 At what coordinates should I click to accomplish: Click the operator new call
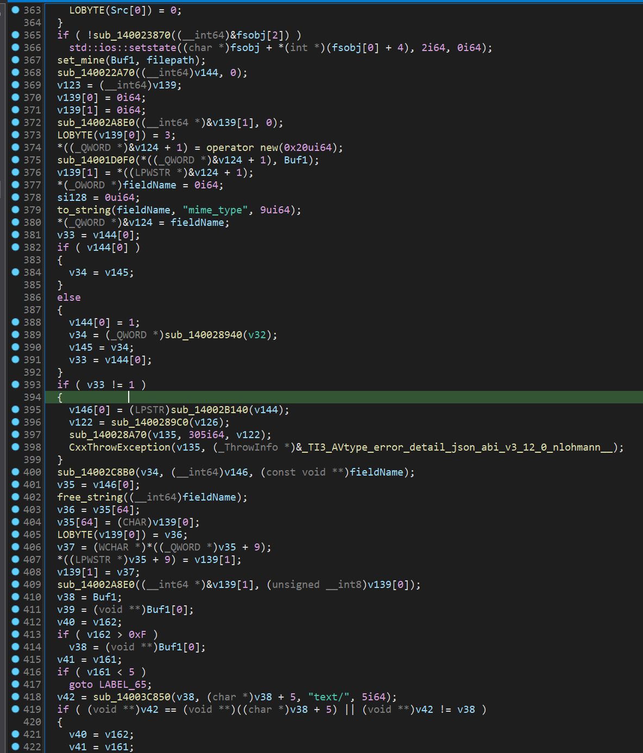pos(242,148)
